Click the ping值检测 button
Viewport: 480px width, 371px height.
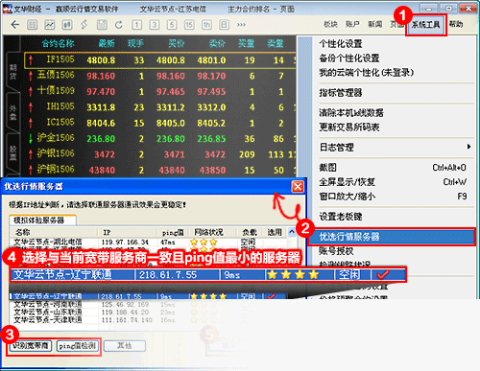click(x=78, y=346)
